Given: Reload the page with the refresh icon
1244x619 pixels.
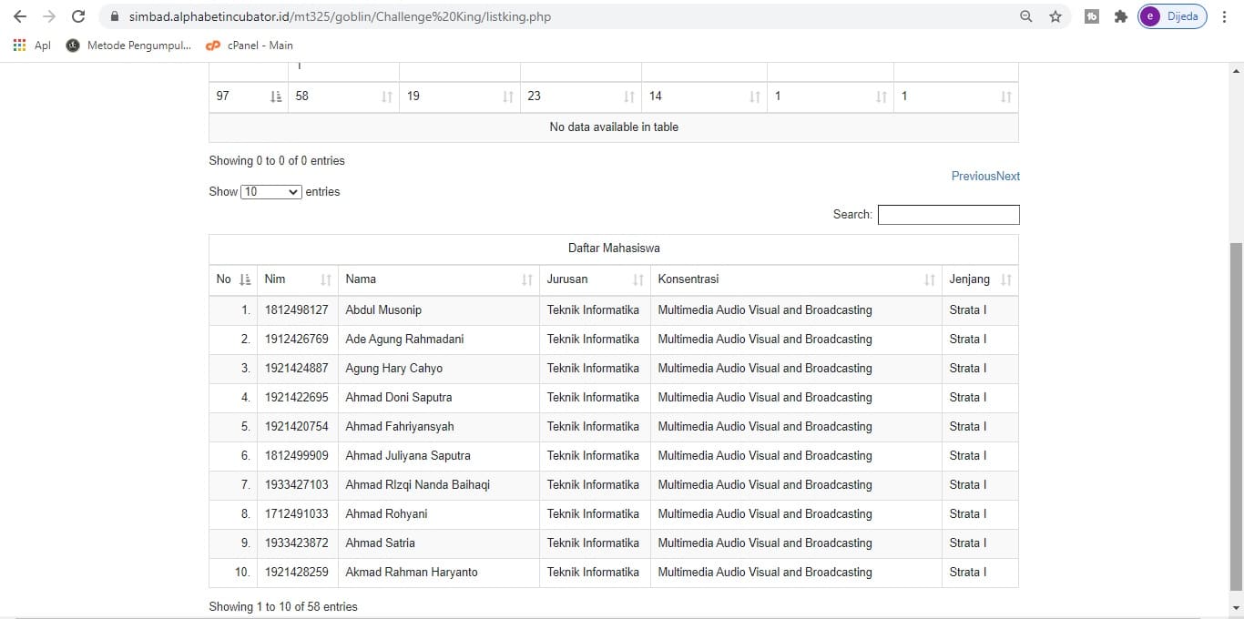Looking at the screenshot, I should (x=78, y=16).
